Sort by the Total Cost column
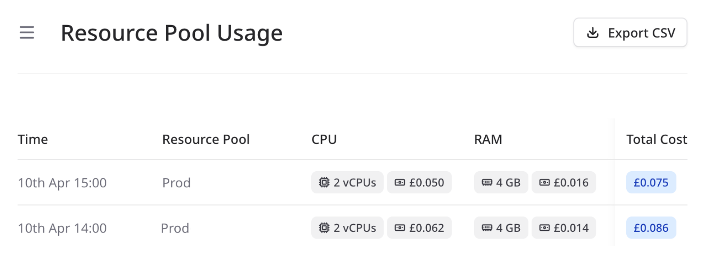Screen dimensions: 706x253 [656, 139]
